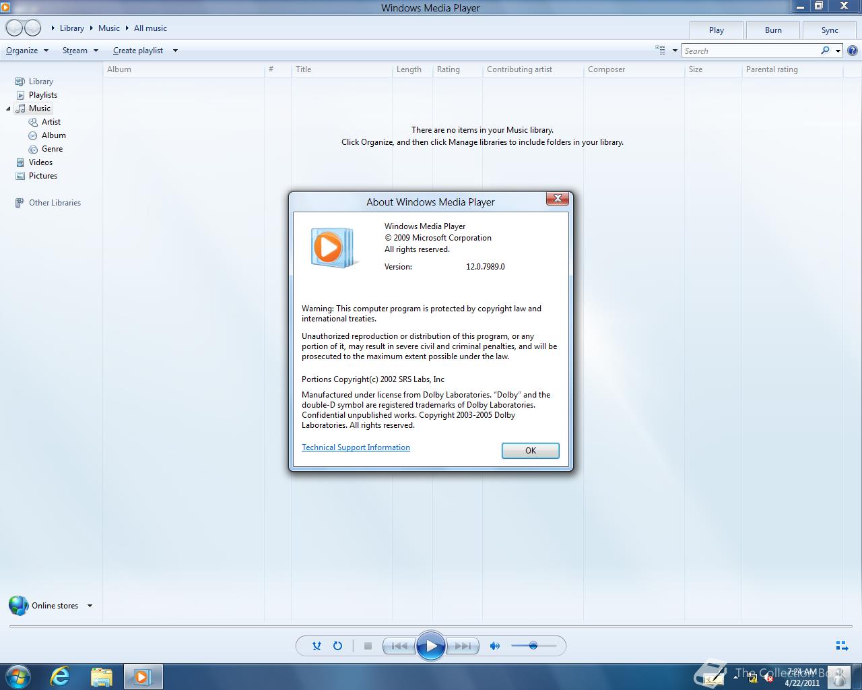Image resolution: width=862 pixels, height=690 pixels.
Task: Select the Genre view under Music
Action: click(x=45, y=149)
